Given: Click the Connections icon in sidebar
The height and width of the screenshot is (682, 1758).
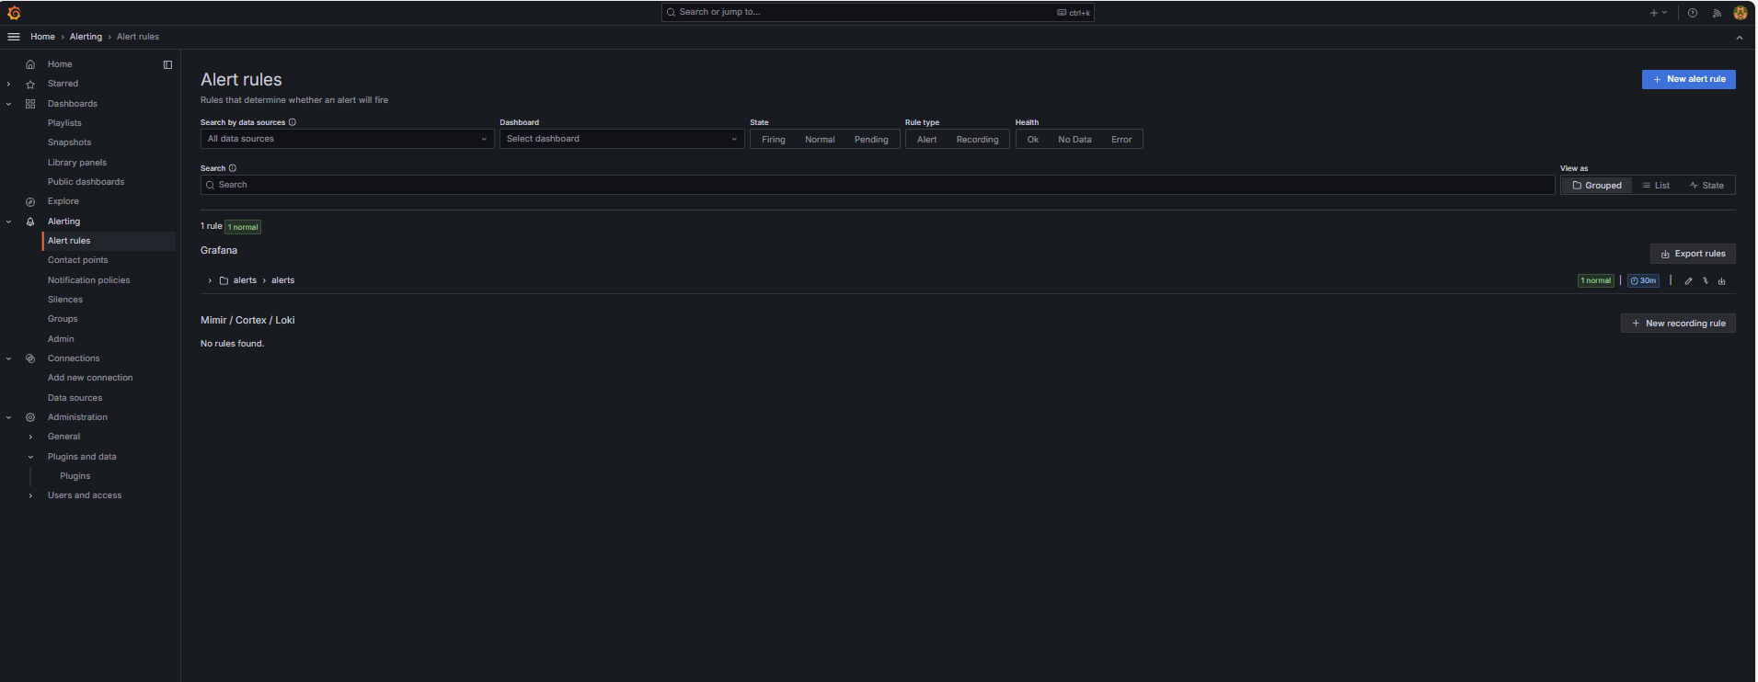Looking at the screenshot, I should (x=30, y=358).
